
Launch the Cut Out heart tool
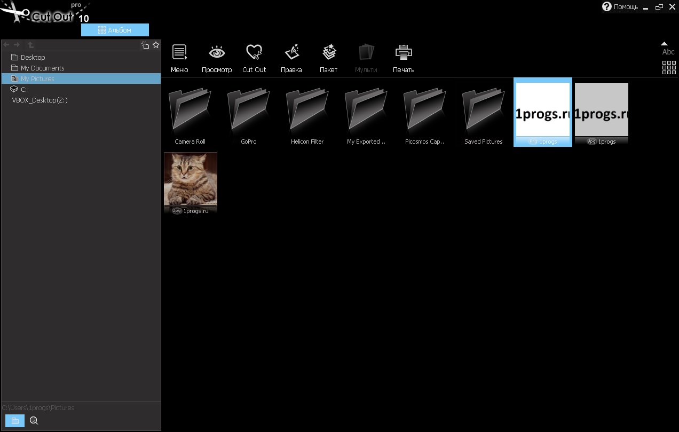tap(254, 52)
